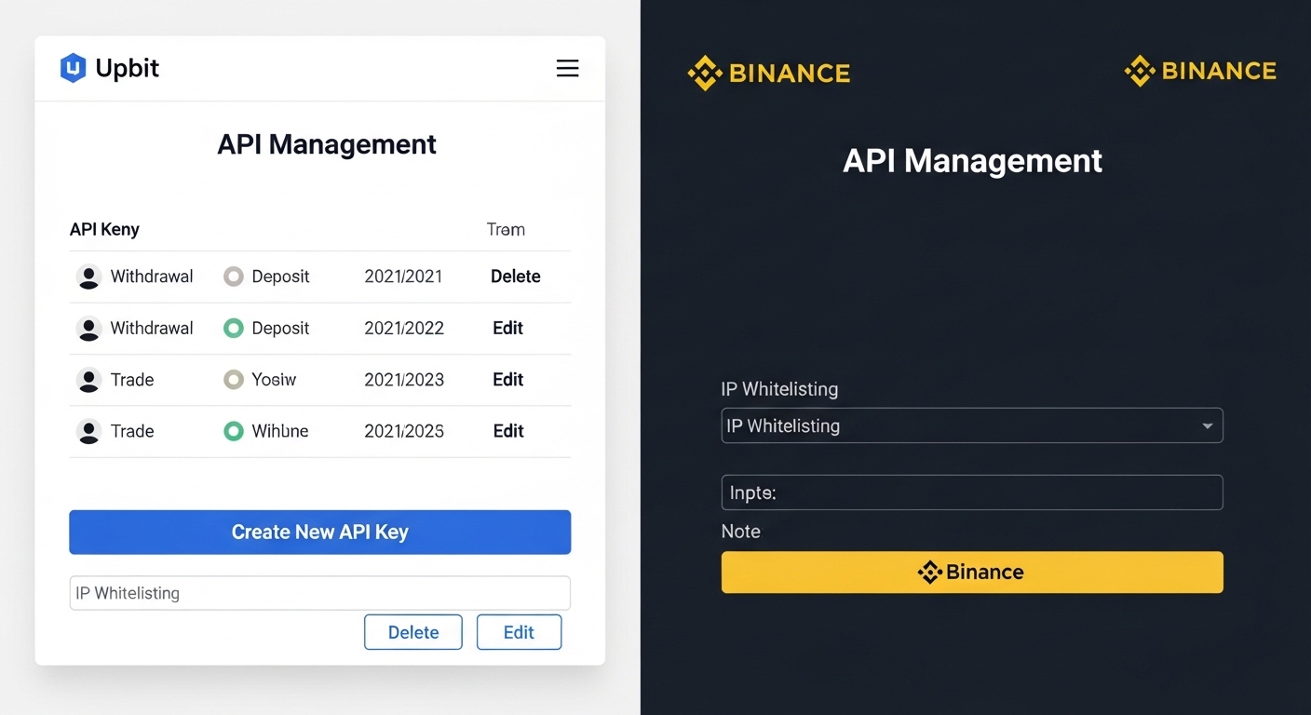1311x715 pixels.
Task: Click Withdrawal text in 2021/2021 row
Action: click(152, 277)
